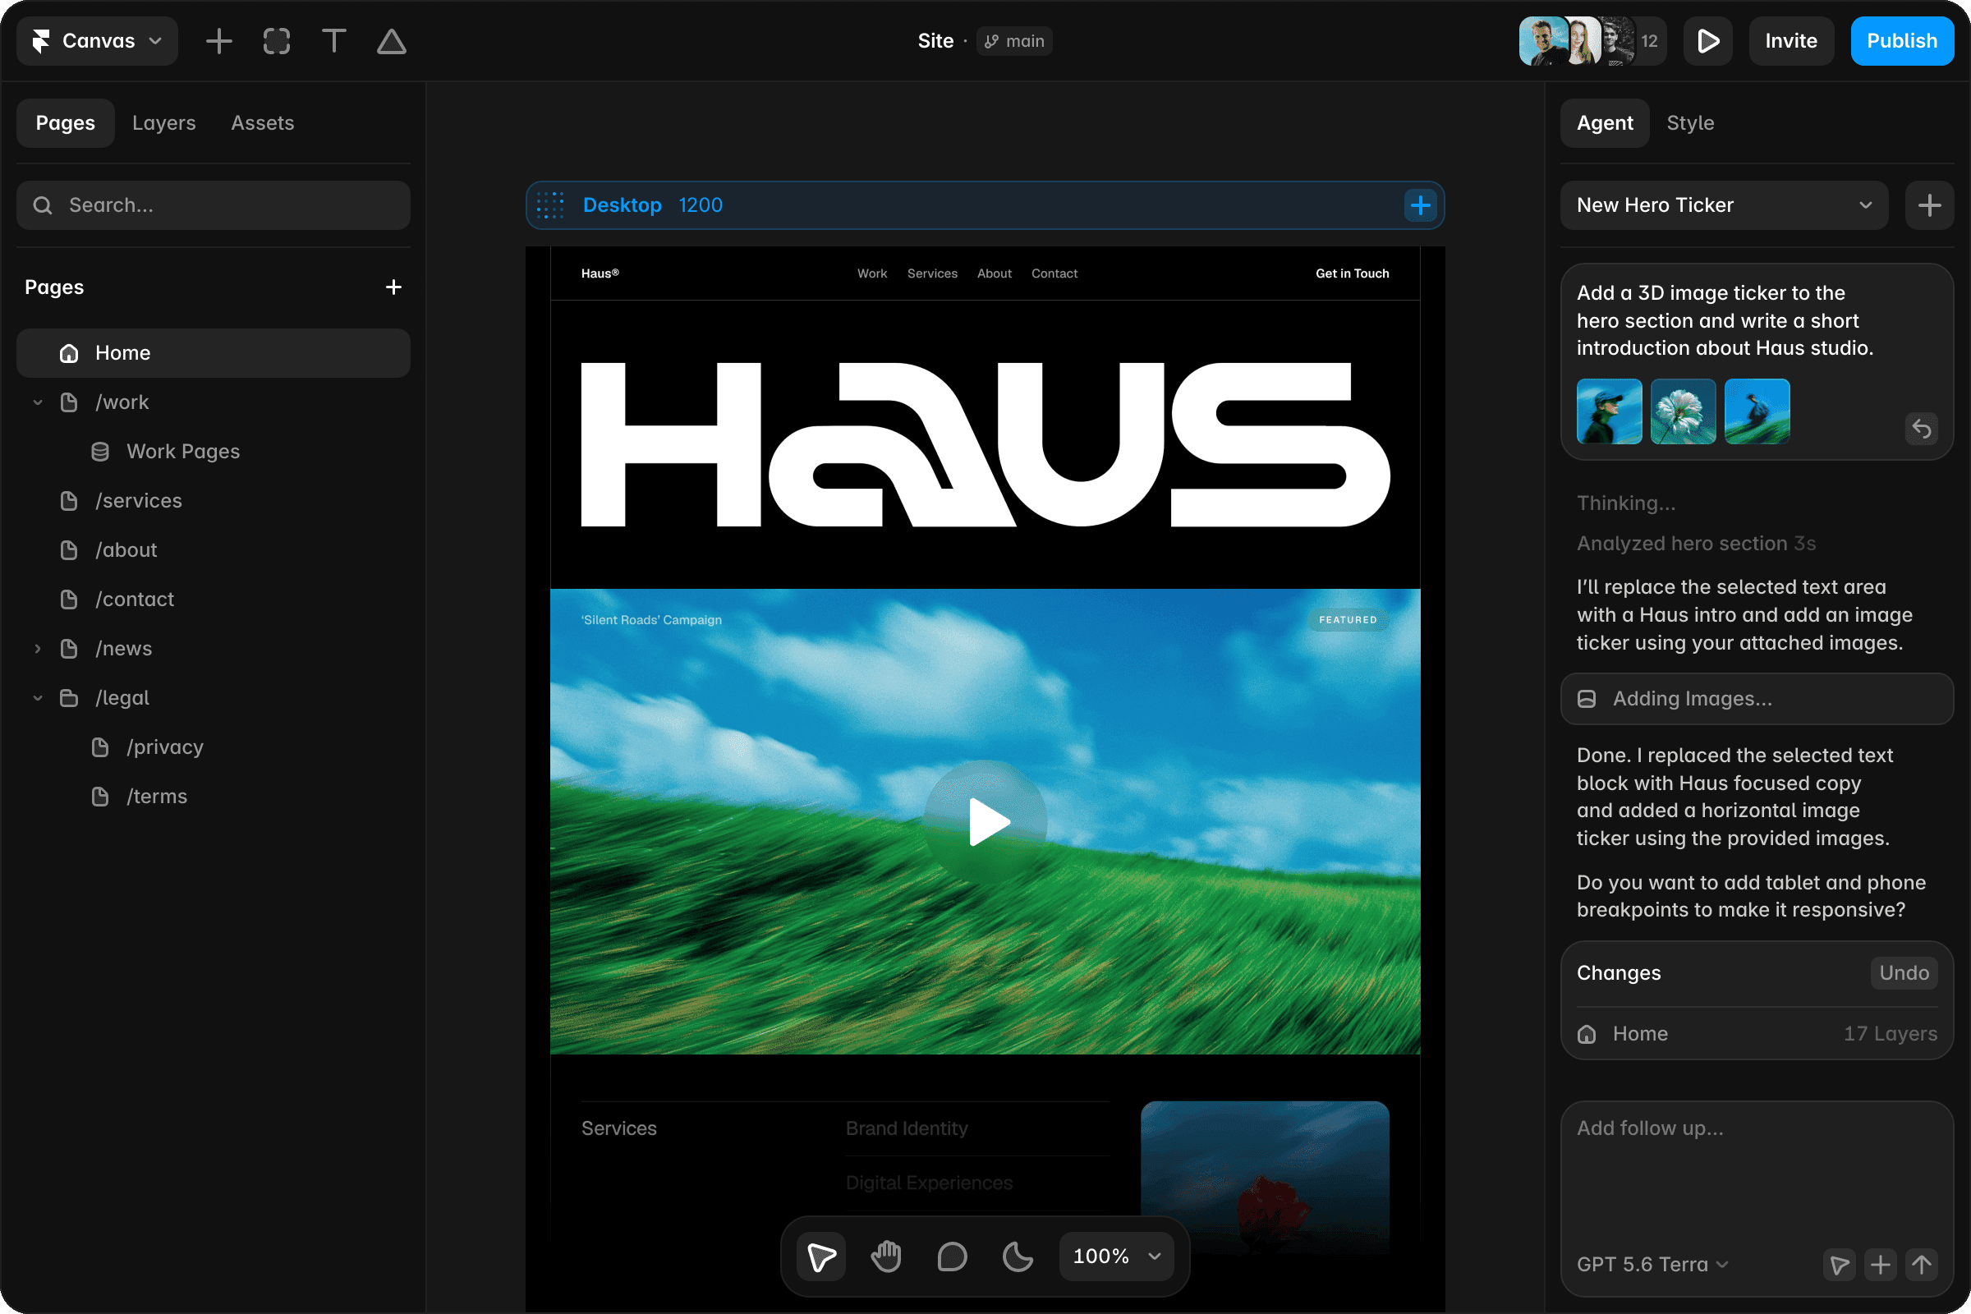The image size is (1971, 1314).
Task: Switch to the Agent tab
Action: click(x=1605, y=123)
